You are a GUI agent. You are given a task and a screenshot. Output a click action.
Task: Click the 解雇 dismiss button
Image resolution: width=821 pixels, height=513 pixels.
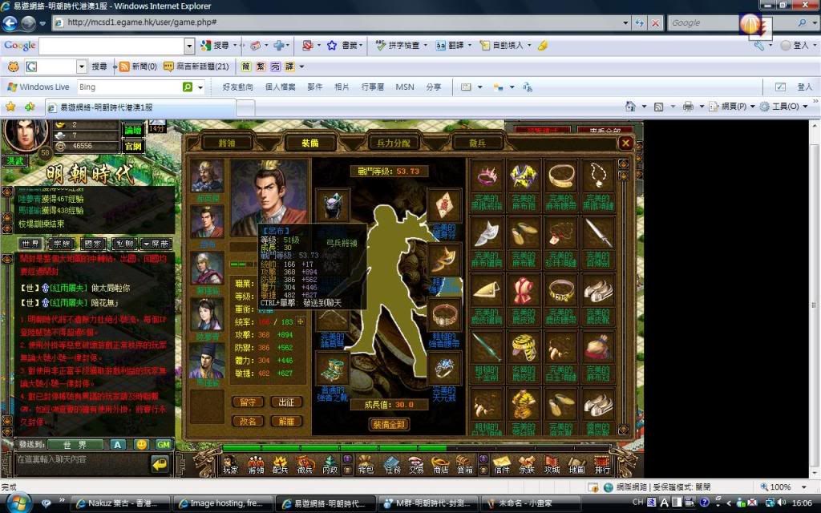click(x=286, y=422)
